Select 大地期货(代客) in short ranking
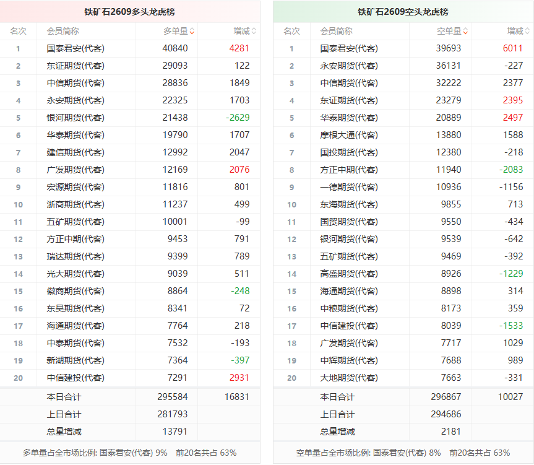This screenshot has width=534, height=465. [x=349, y=378]
